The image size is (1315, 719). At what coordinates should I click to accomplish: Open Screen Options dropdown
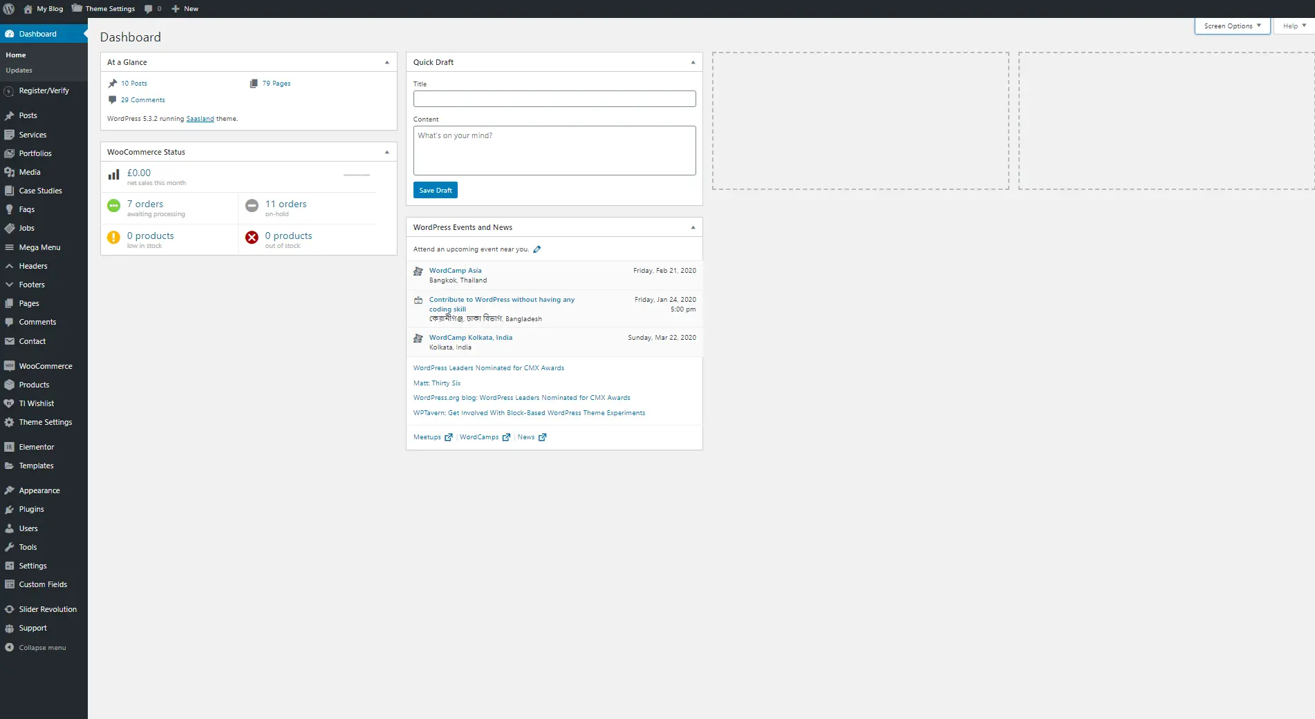[x=1232, y=26]
